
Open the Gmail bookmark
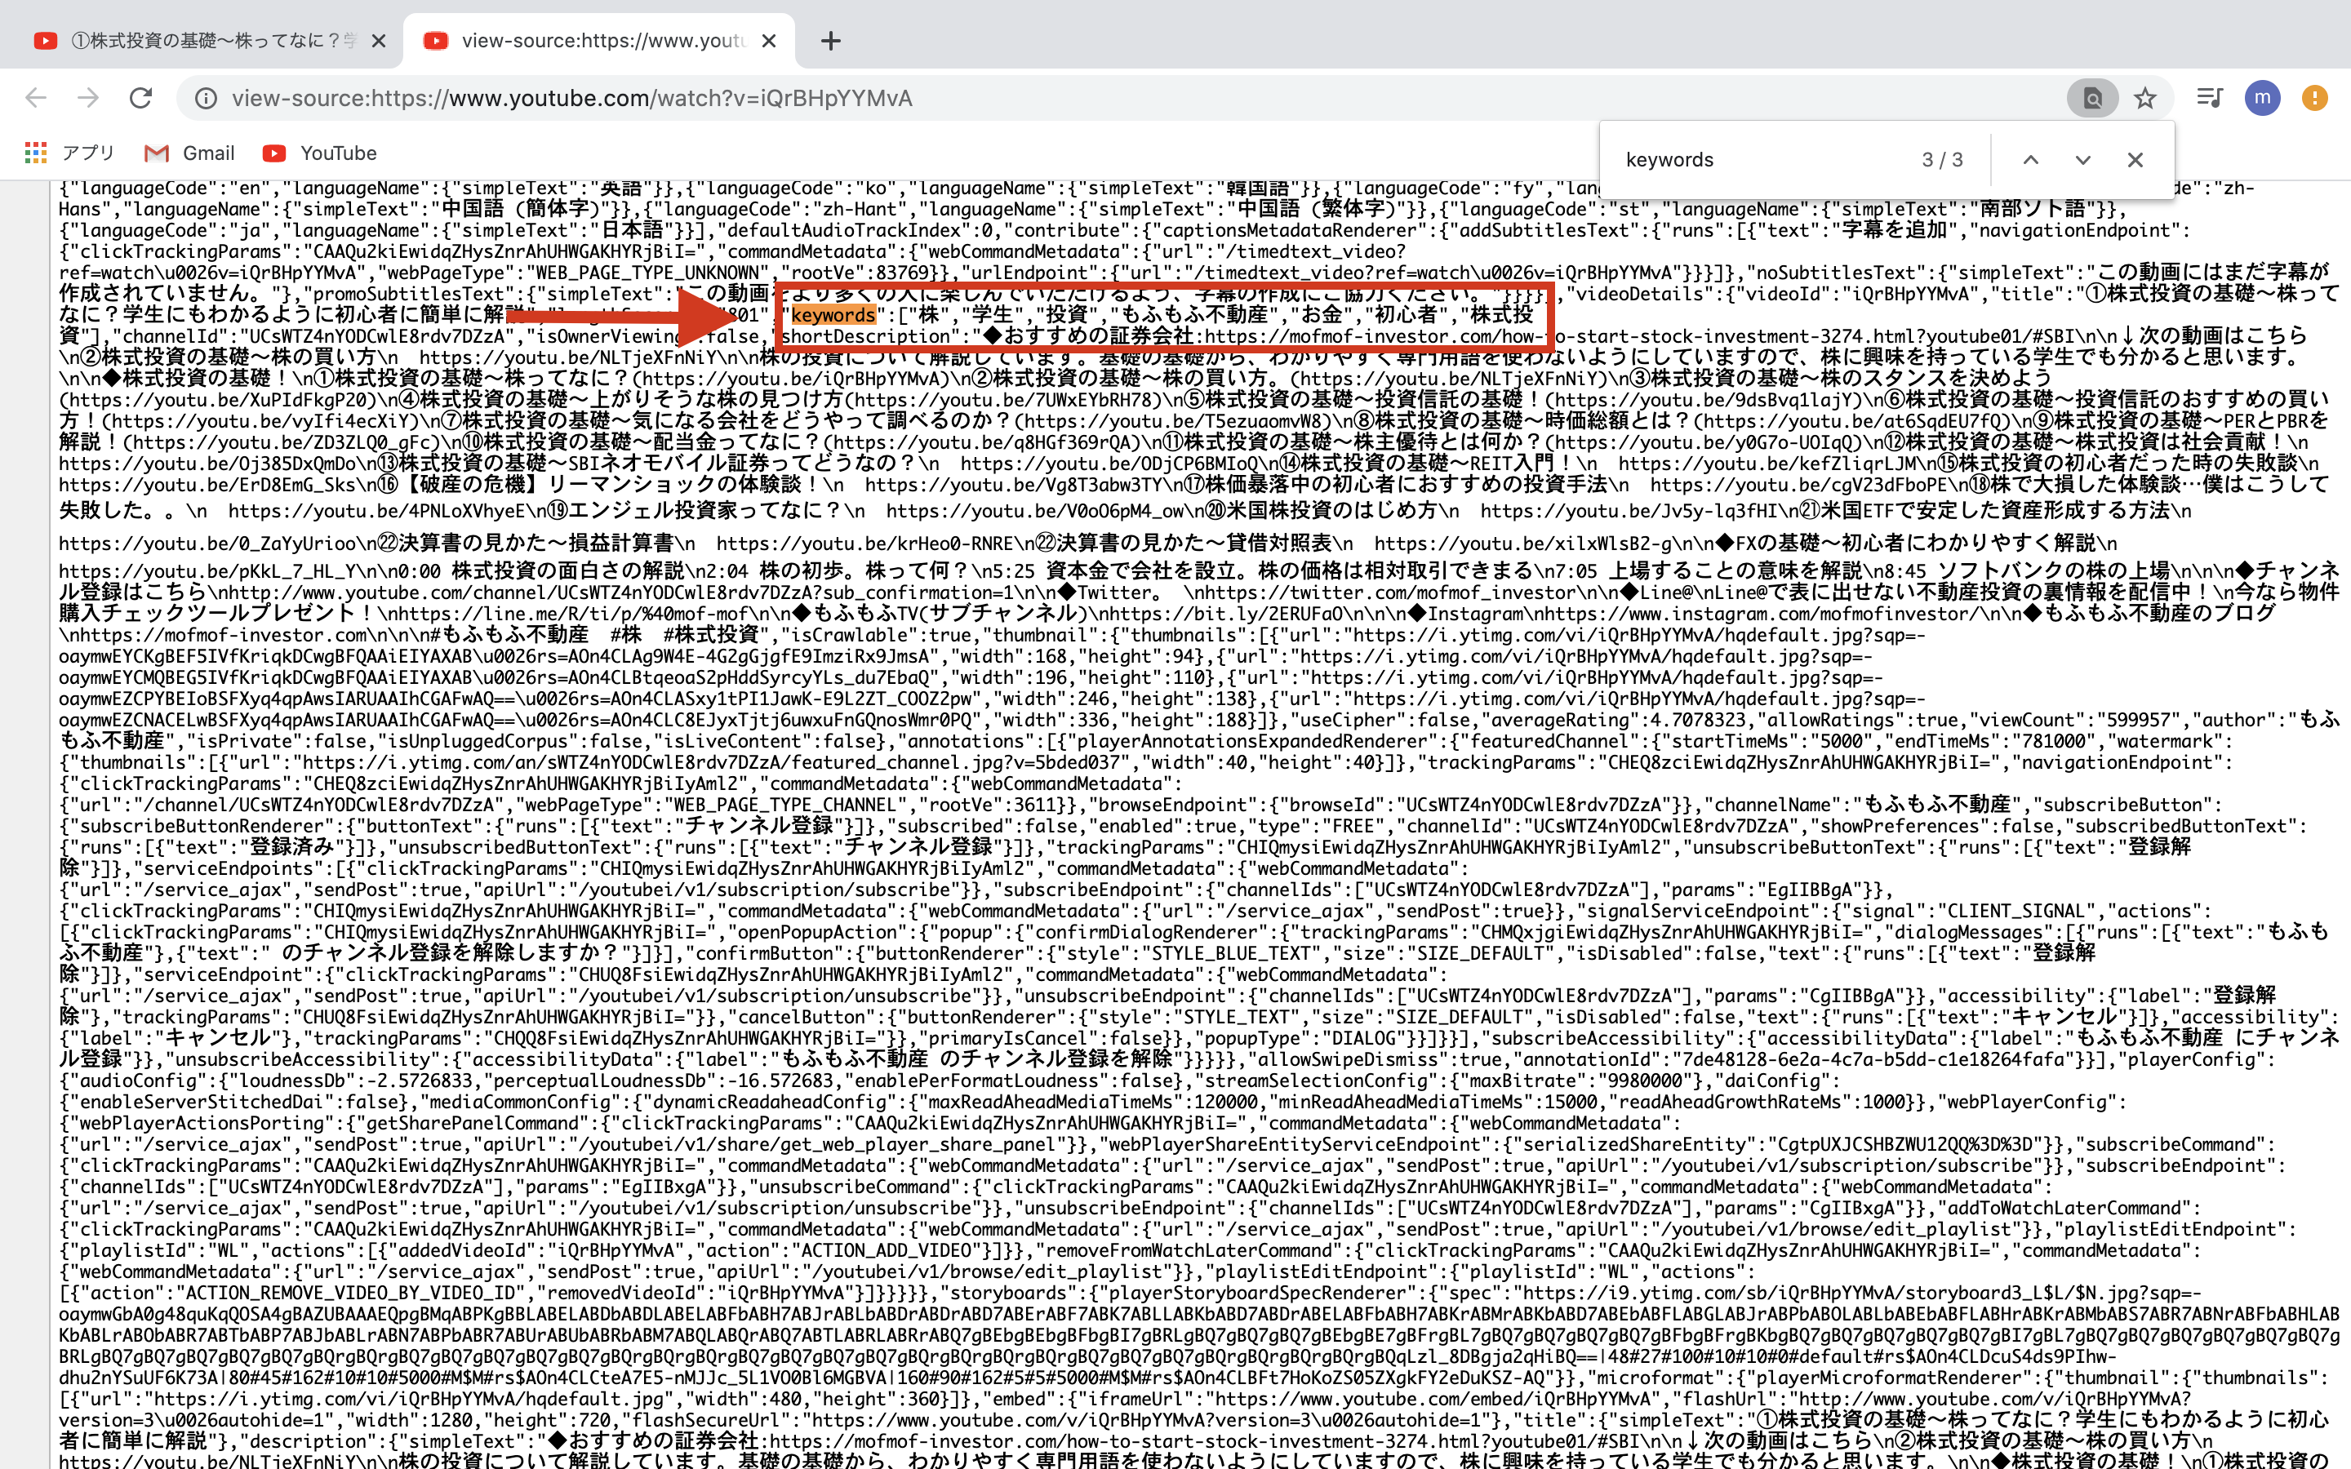click(x=189, y=153)
